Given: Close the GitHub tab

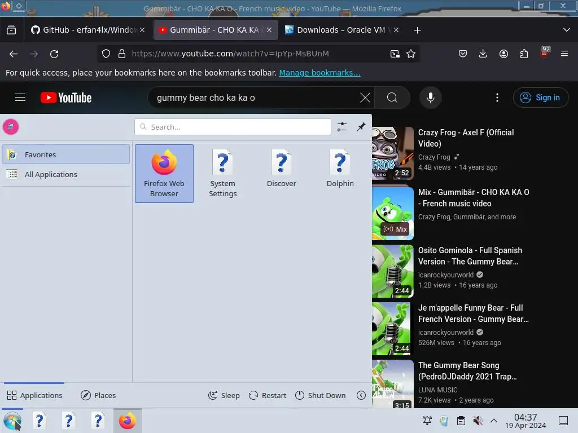Looking at the screenshot, I should click(x=142, y=30).
